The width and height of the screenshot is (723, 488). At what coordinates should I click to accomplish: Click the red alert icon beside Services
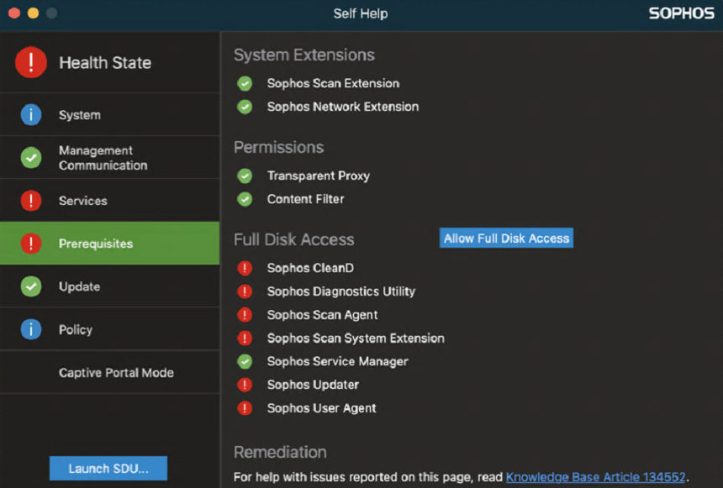coord(31,201)
